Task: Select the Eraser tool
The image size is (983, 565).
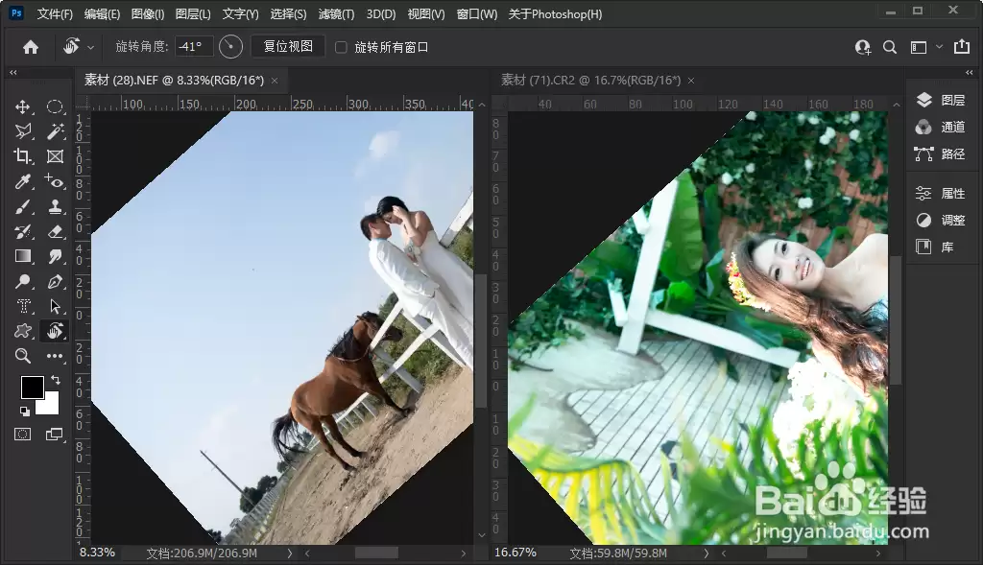Action: 55,232
